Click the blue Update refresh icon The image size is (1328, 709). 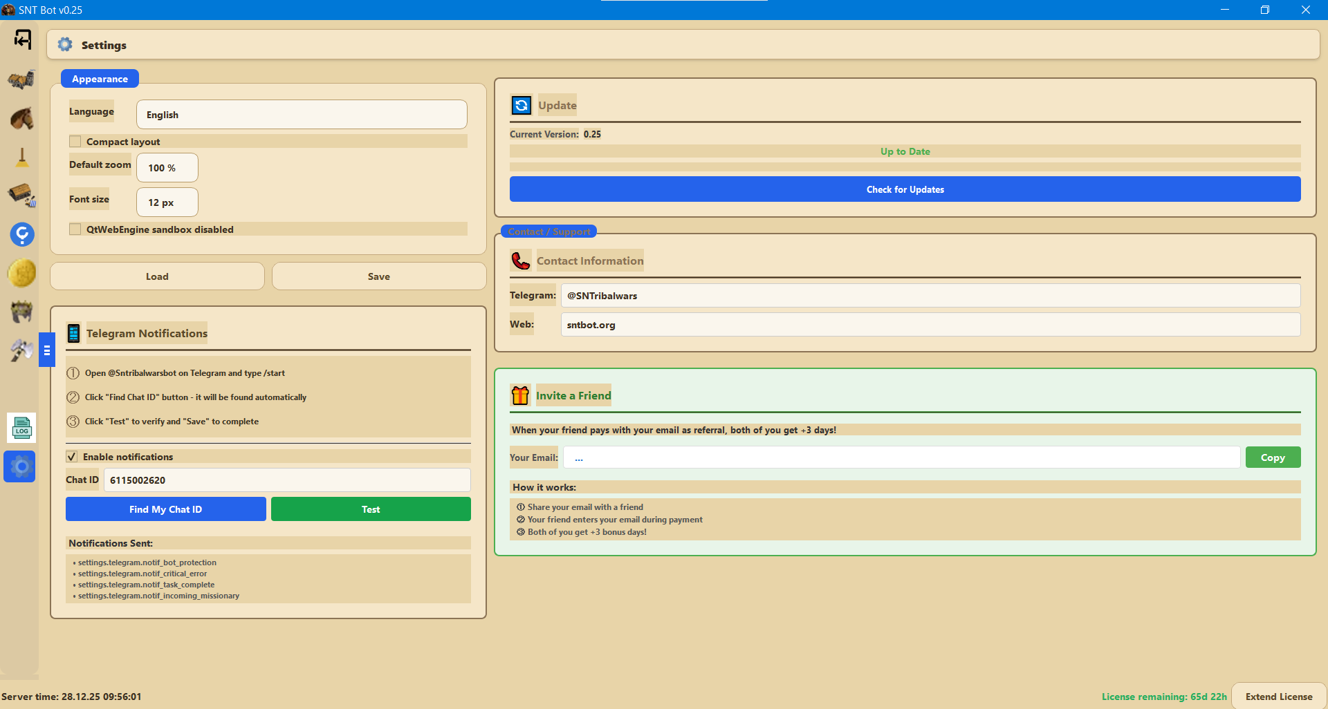(x=521, y=105)
